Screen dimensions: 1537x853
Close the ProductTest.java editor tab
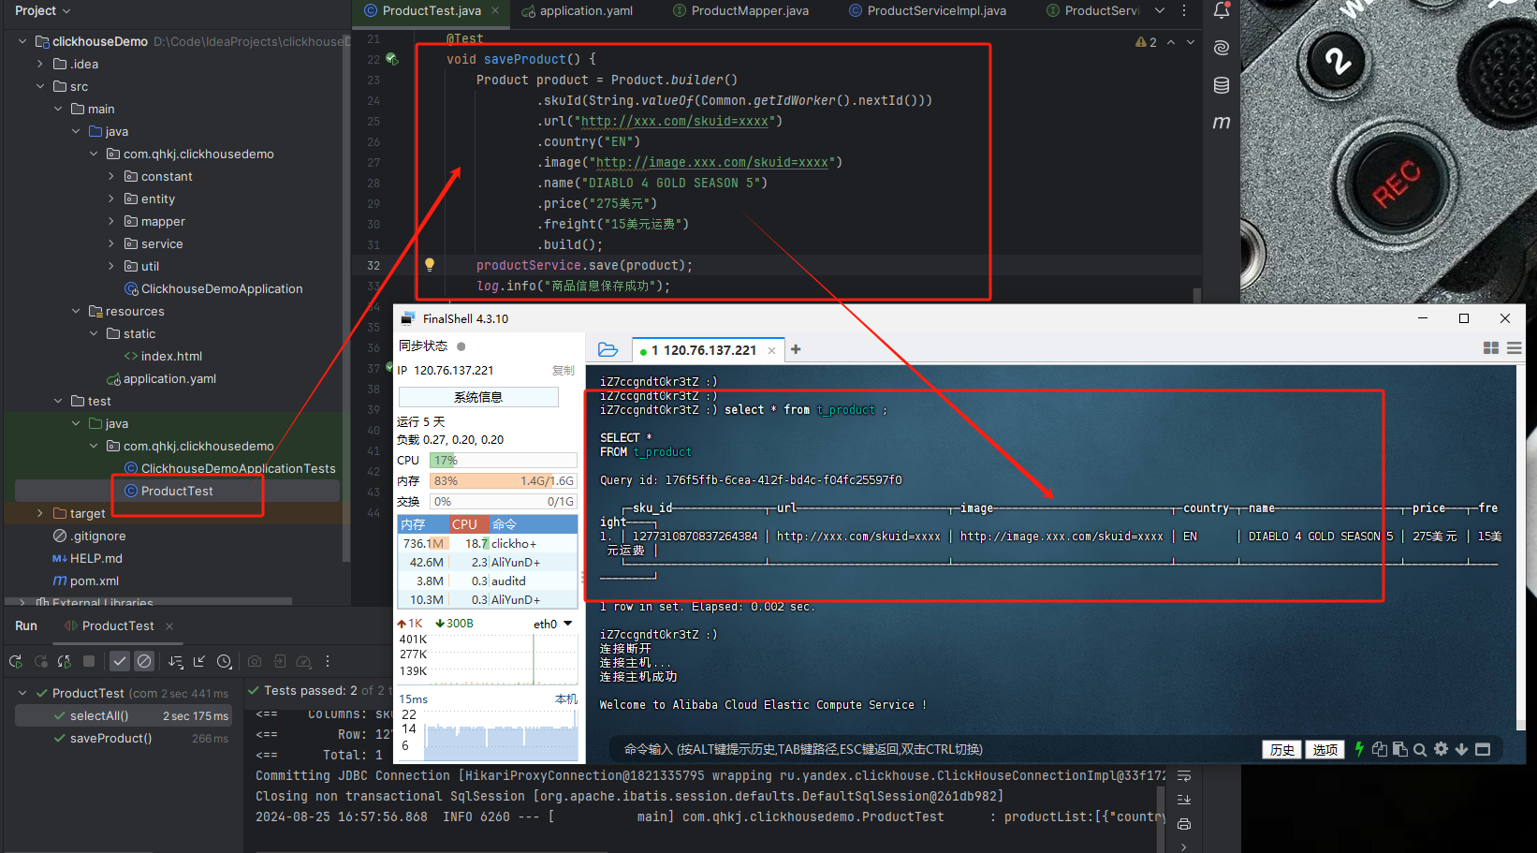click(x=495, y=10)
